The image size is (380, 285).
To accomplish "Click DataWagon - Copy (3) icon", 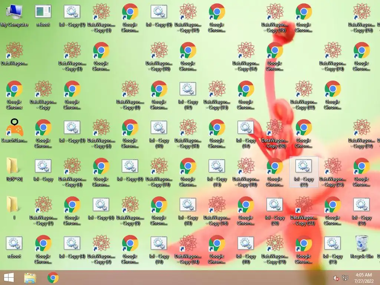I will tap(72, 57).
